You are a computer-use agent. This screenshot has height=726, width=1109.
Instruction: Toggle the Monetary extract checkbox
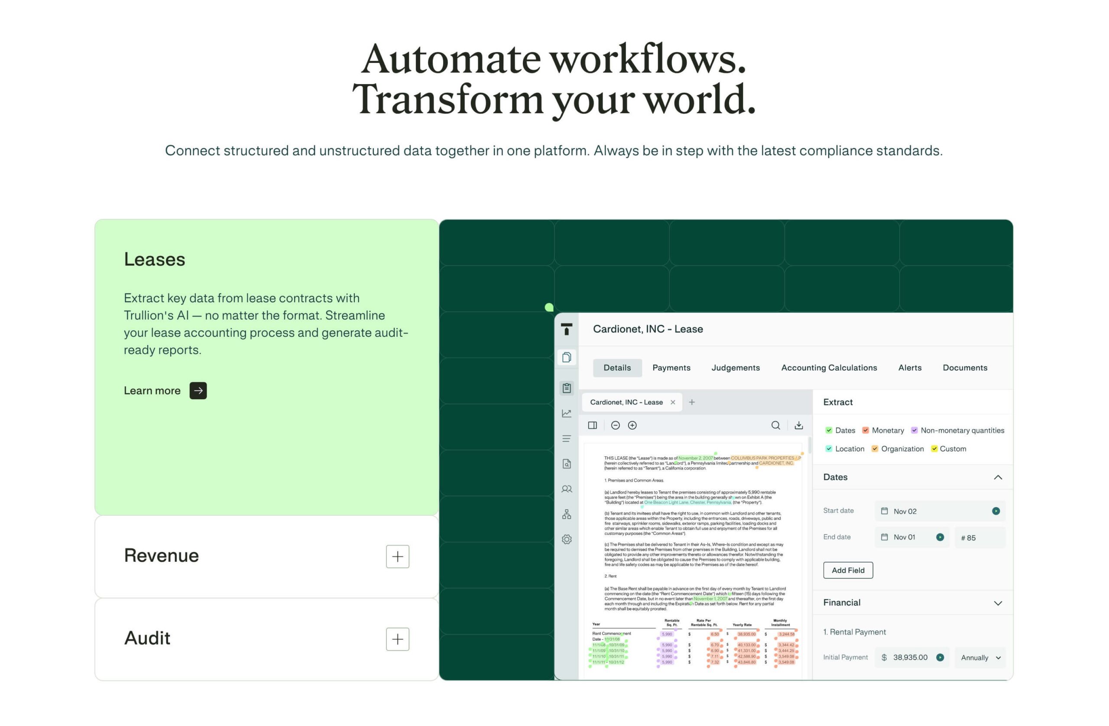[865, 430]
